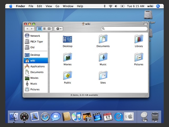Select the Pictures folder in main pane
Viewport: 169px width, 127px height.
139,57
